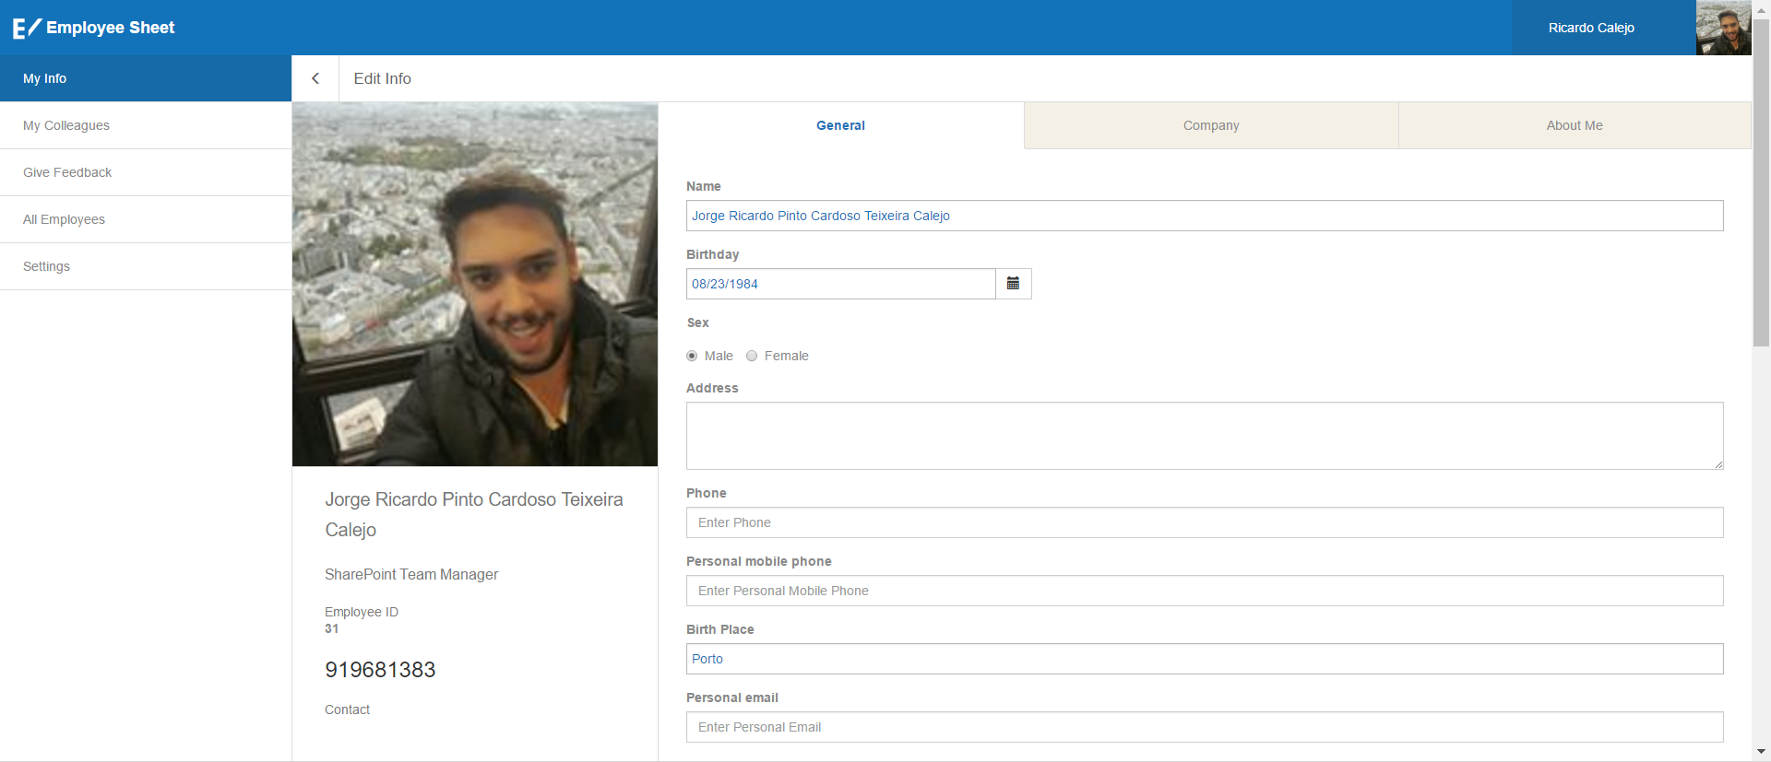Click the Employee Sheet logo icon

(27, 28)
